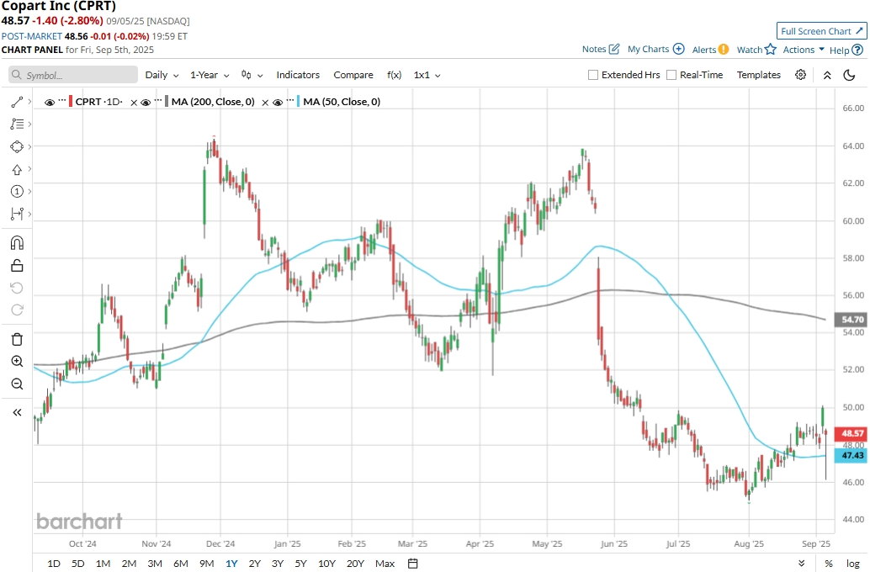This screenshot has height=572, width=870.
Task: Hide the CPRT price series eye icon
Action: [x=50, y=102]
